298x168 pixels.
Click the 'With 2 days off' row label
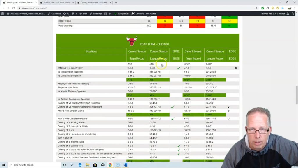click(x=65, y=138)
